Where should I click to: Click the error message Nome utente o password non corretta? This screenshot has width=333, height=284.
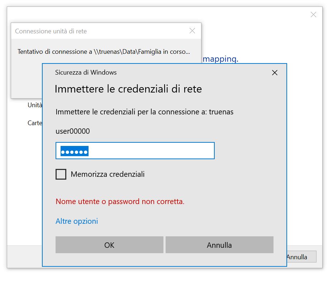pyautogui.click(x=120, y=202)
